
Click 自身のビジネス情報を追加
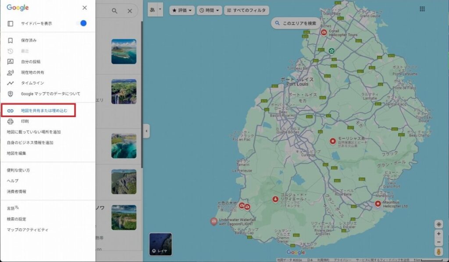coord(30,142)
